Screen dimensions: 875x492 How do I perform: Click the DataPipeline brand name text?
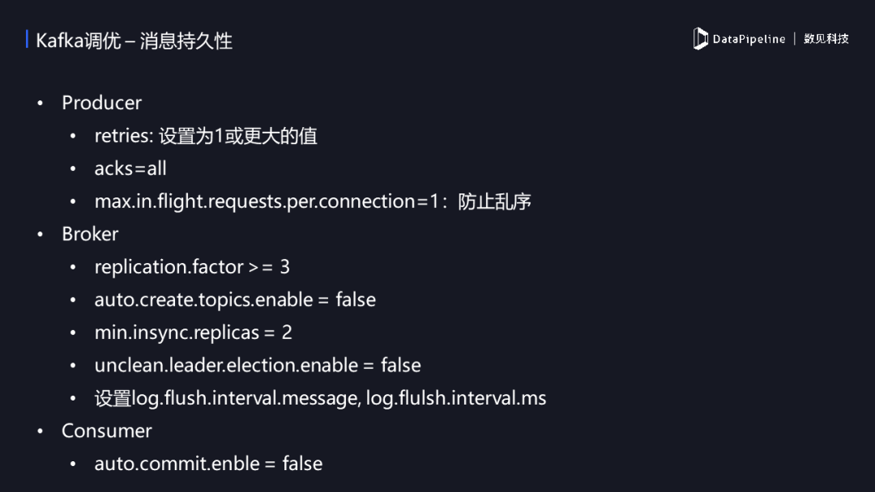coord(749,39)
